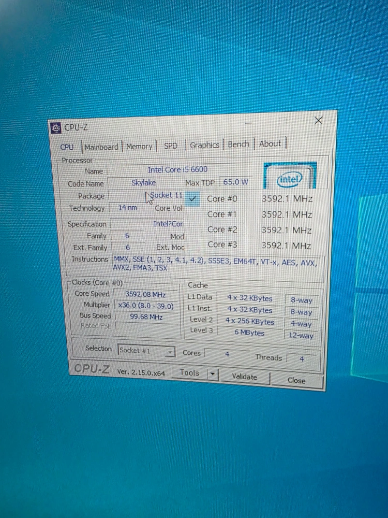Click the Ver. 2.15.0.x64 version text

click(x=141, y=372)
